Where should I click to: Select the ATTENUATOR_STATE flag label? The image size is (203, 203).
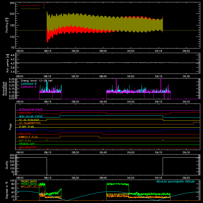coord(31,110)
